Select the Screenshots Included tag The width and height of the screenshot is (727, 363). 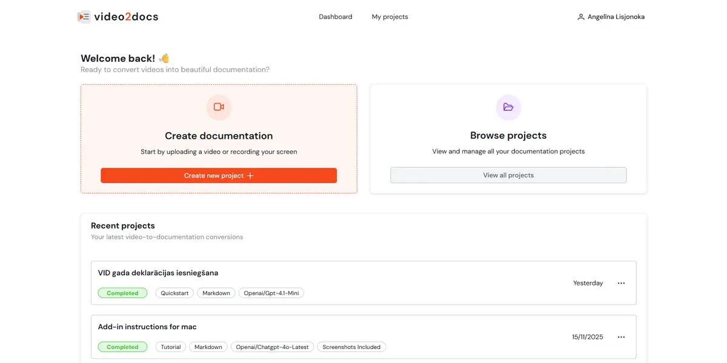point(351,347)
